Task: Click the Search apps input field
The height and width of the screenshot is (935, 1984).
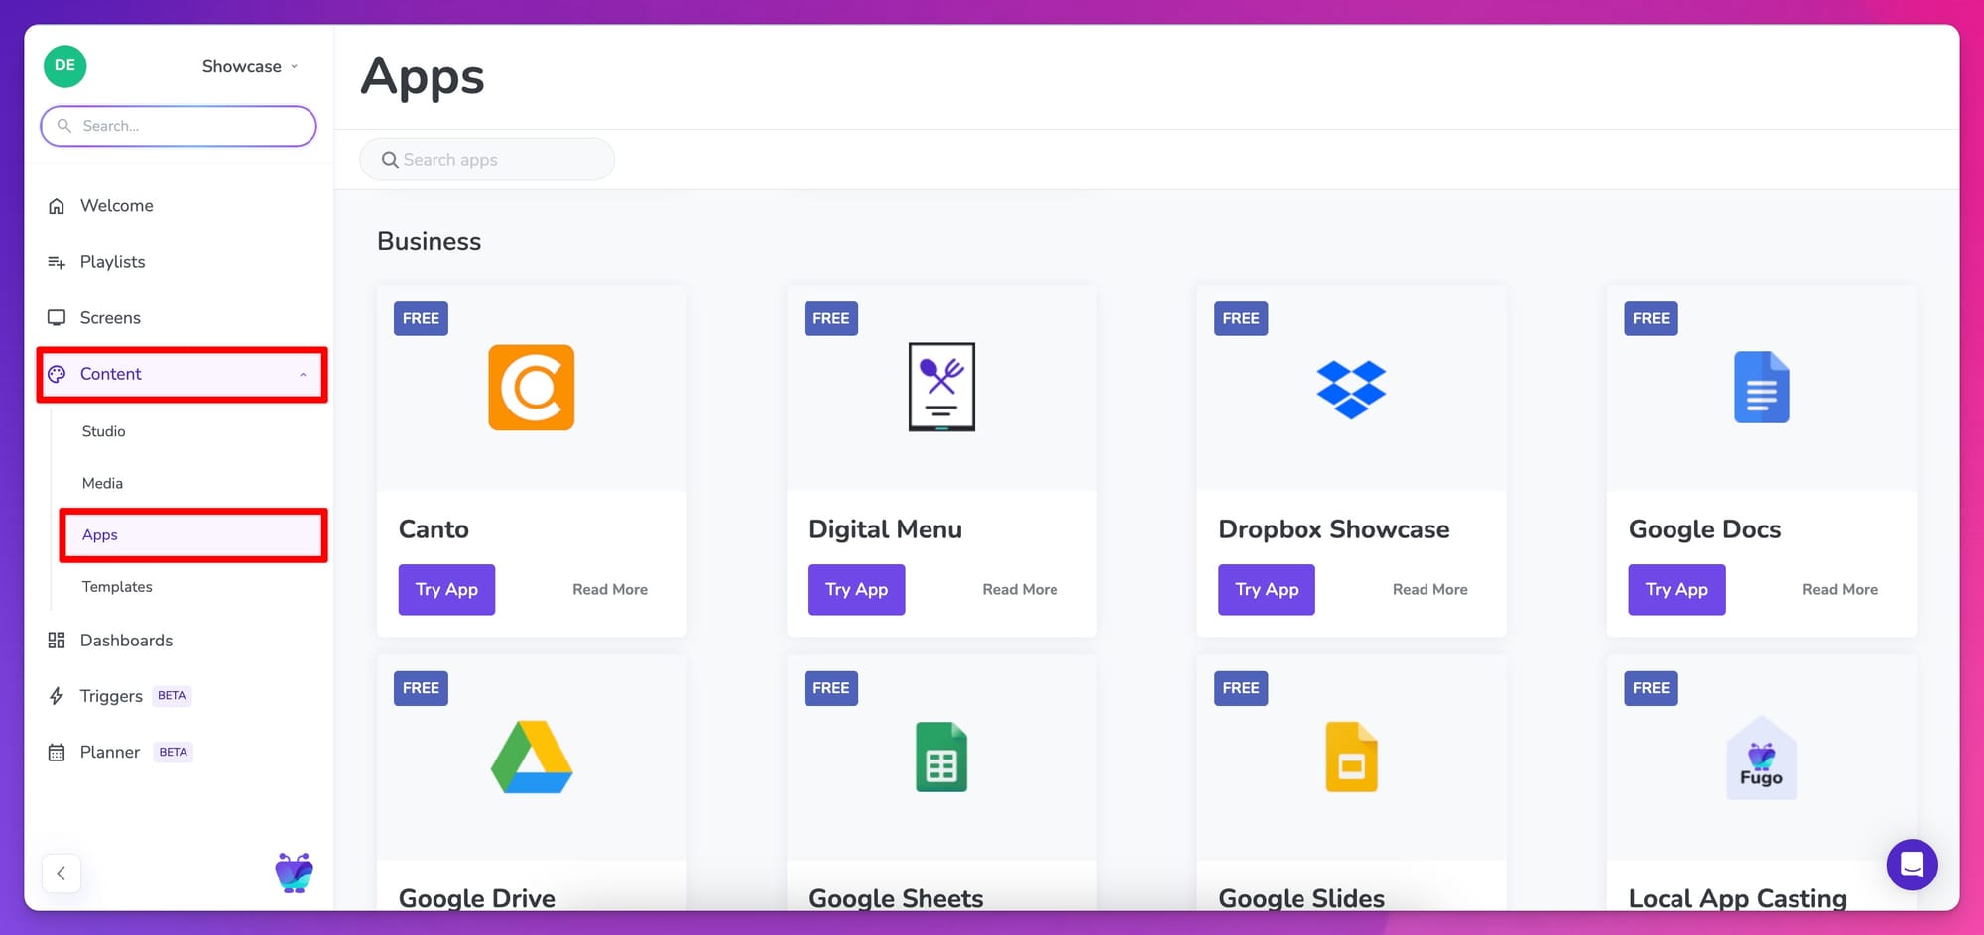Action: (487, 160)
